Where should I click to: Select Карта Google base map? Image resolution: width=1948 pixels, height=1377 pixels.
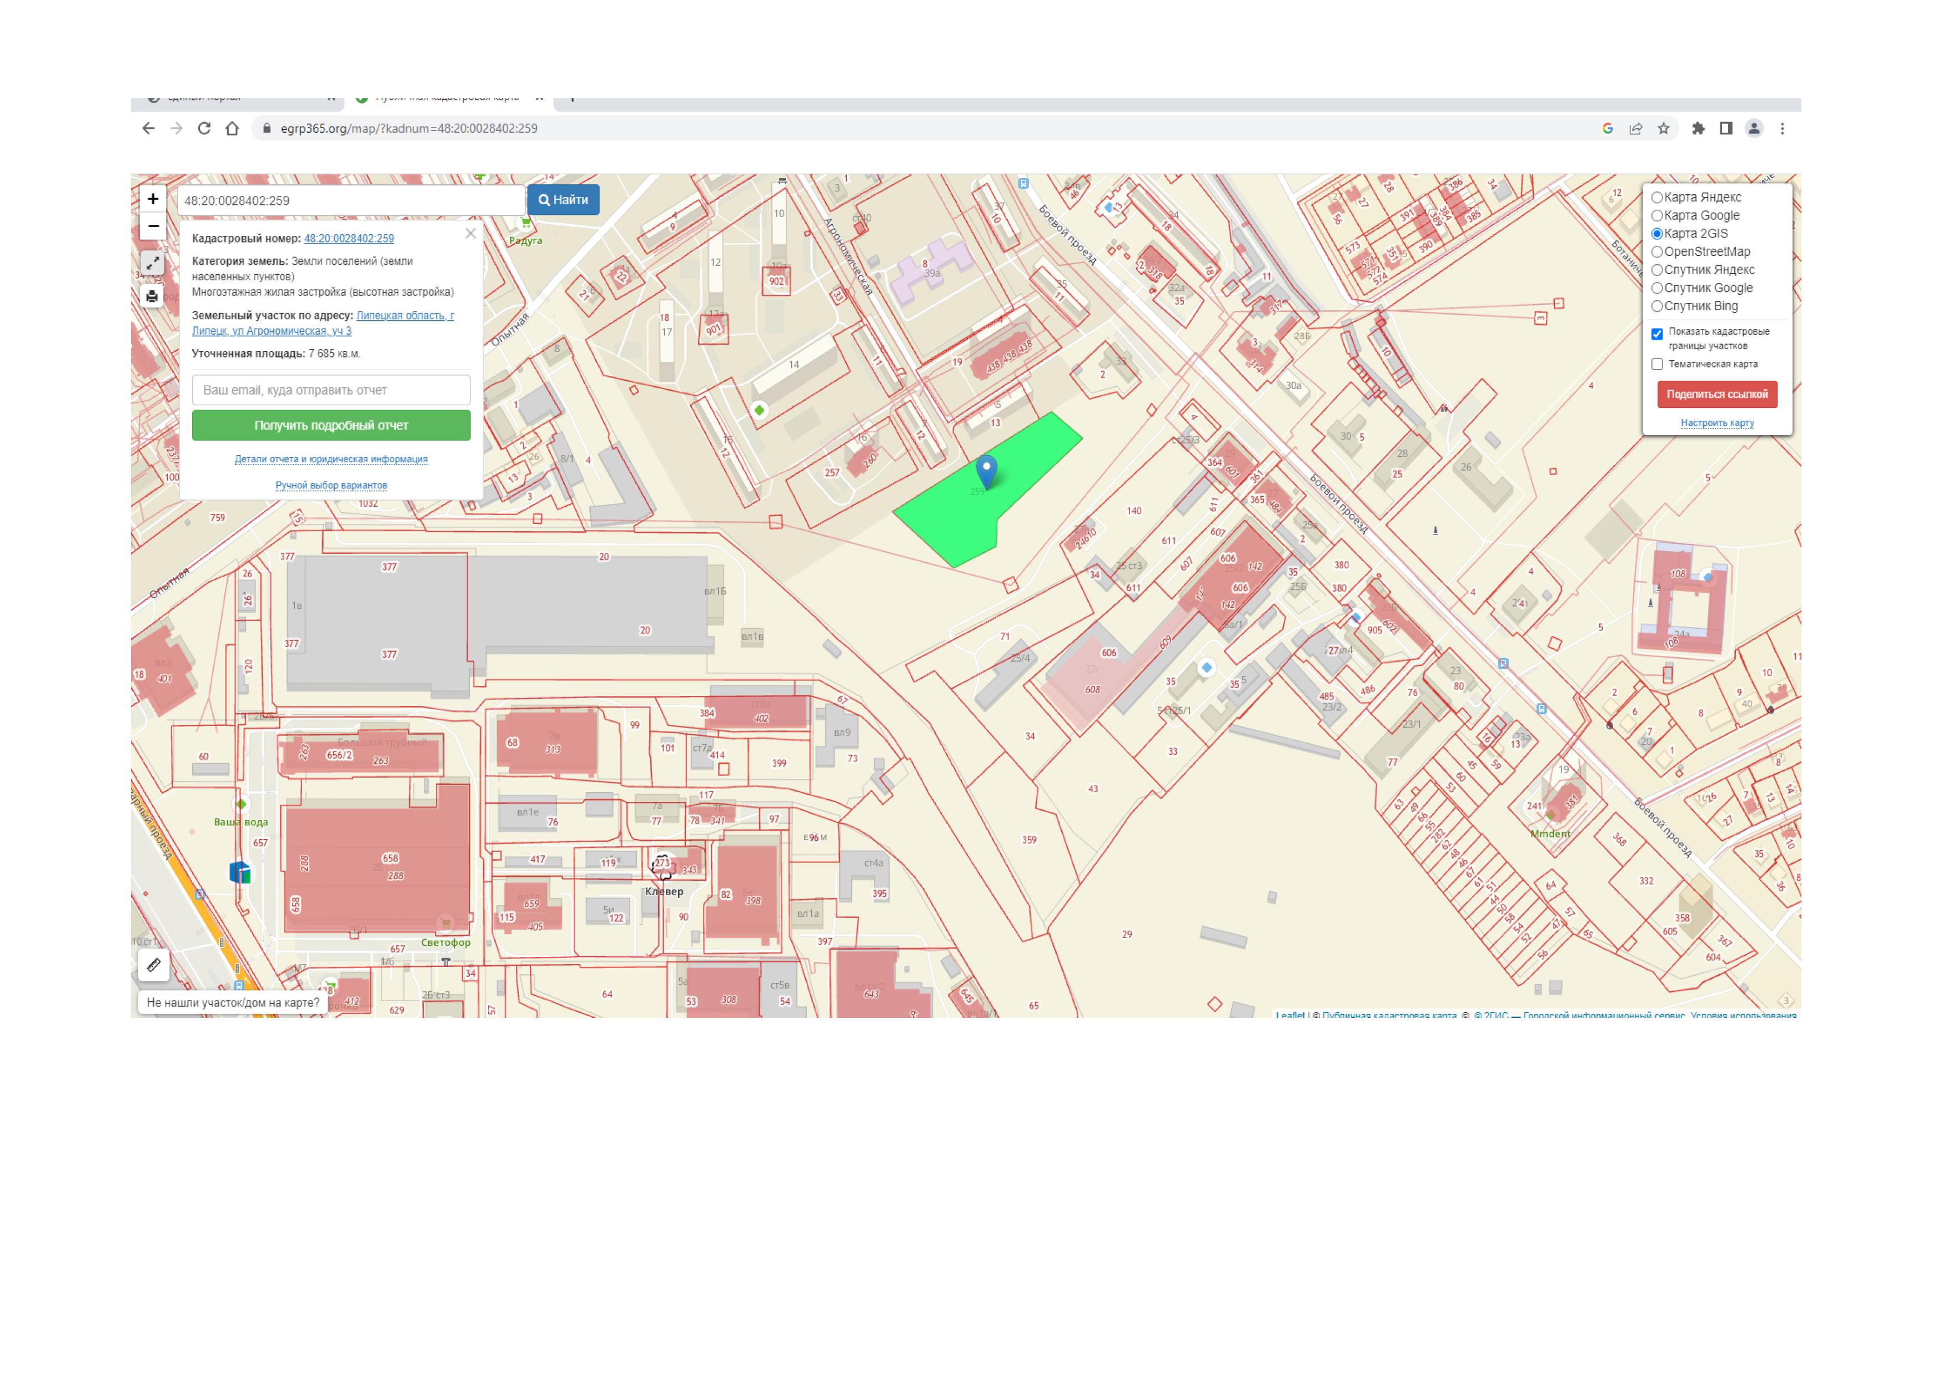(1656, 215)
